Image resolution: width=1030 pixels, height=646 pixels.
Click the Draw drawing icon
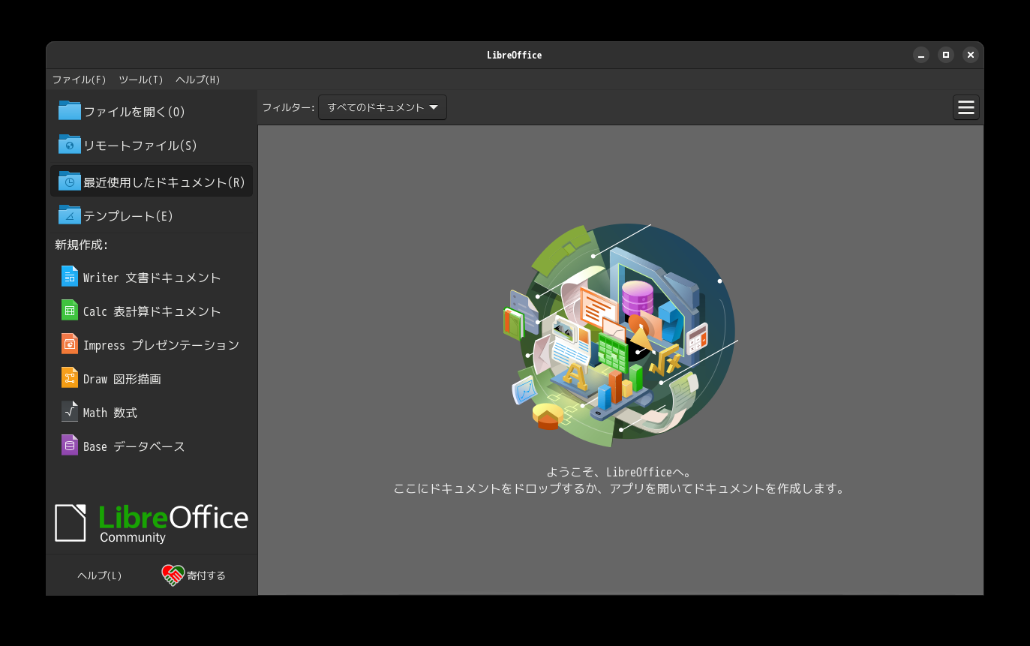[x=70, y=378]
